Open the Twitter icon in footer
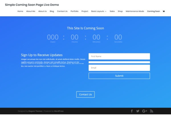 [138, 111]
